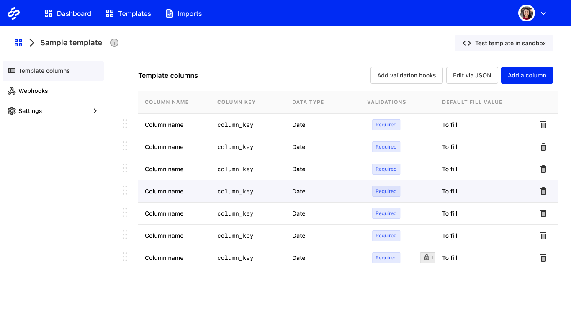Image resolution: width=571 pixels, height=321 pixels.
Task: Toggle the Required validation on the first row
Action: click(386, 124)
